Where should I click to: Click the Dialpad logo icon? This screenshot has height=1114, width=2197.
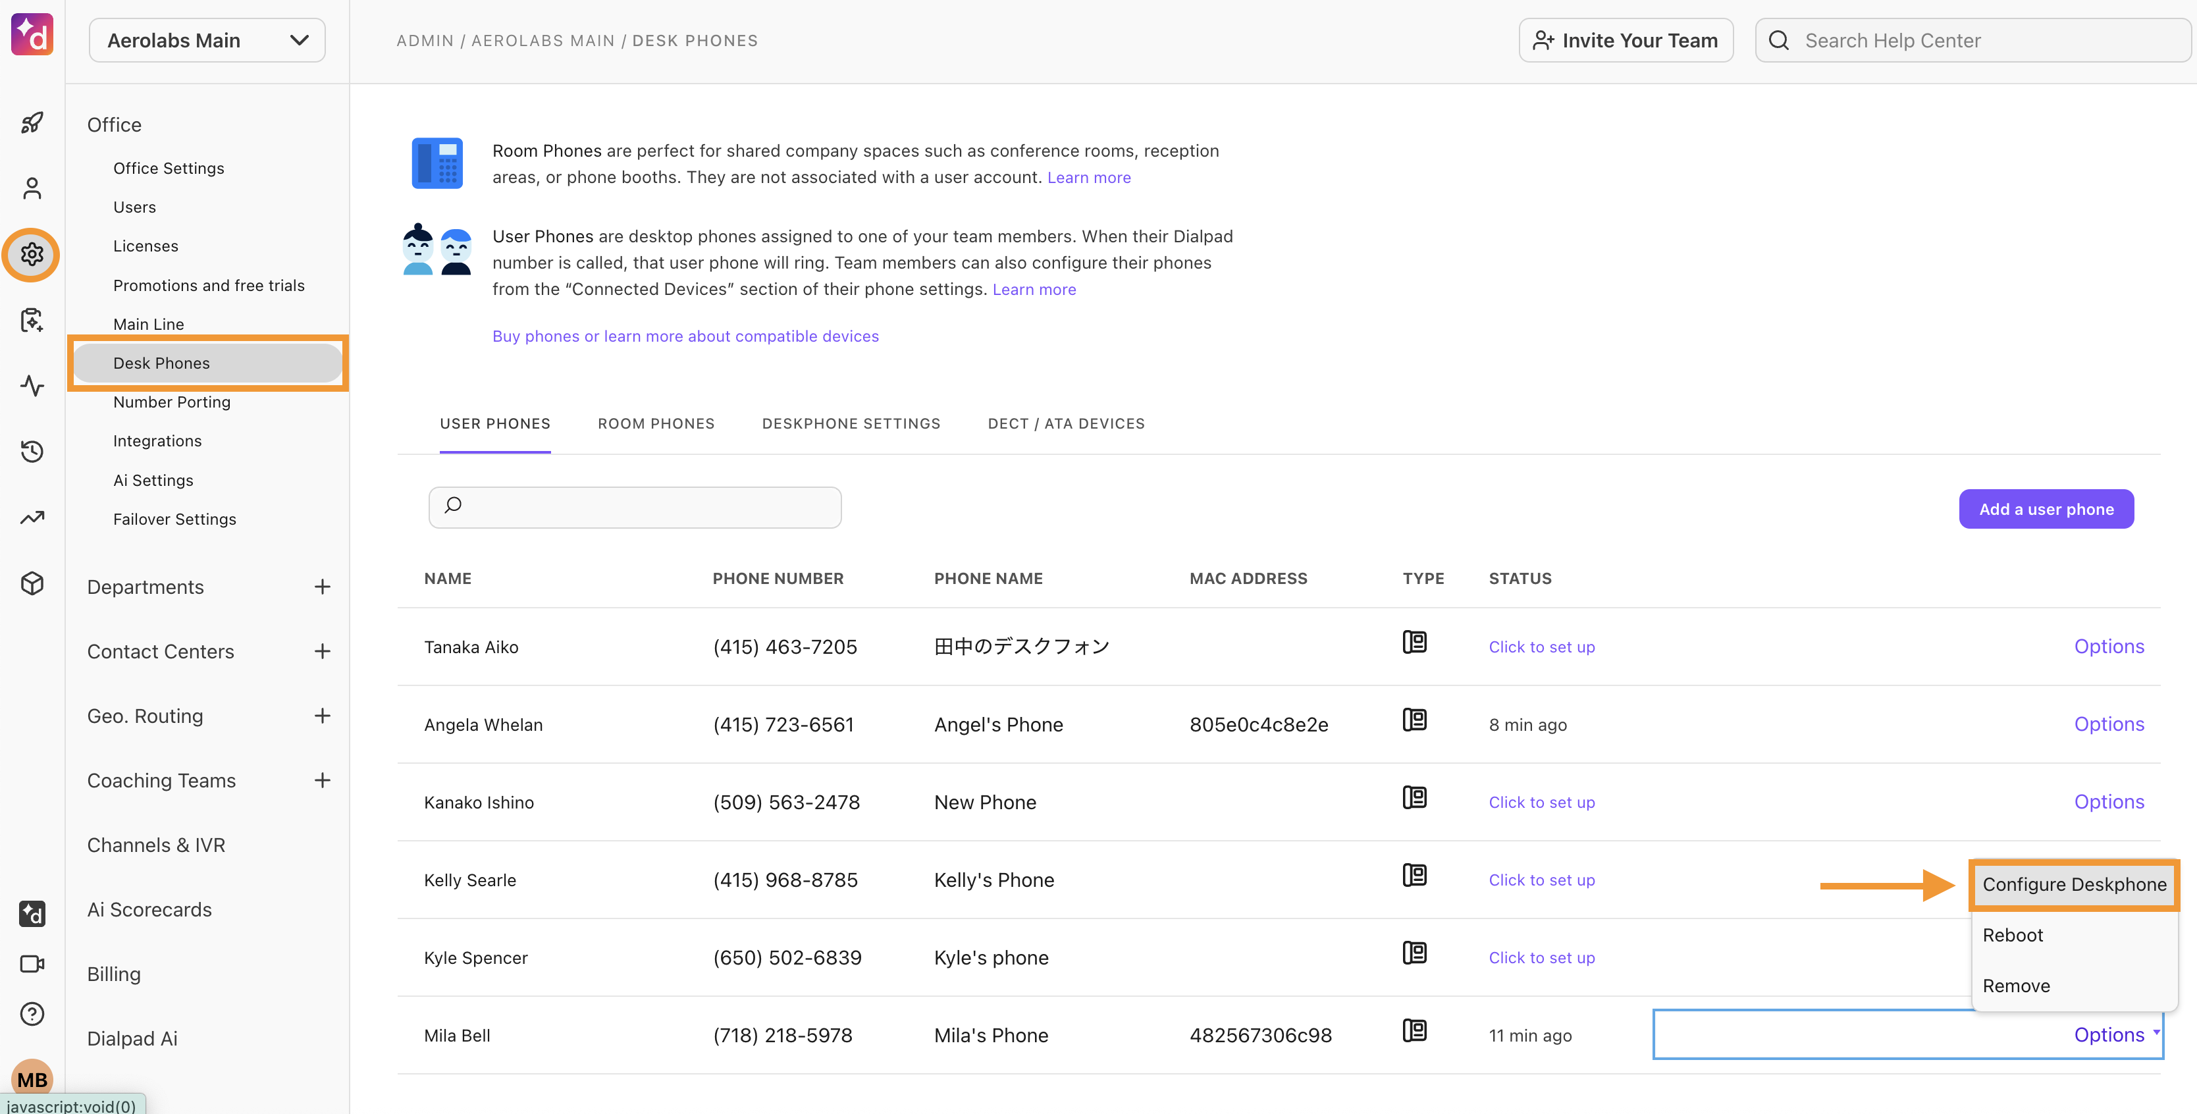click(32, 34)
